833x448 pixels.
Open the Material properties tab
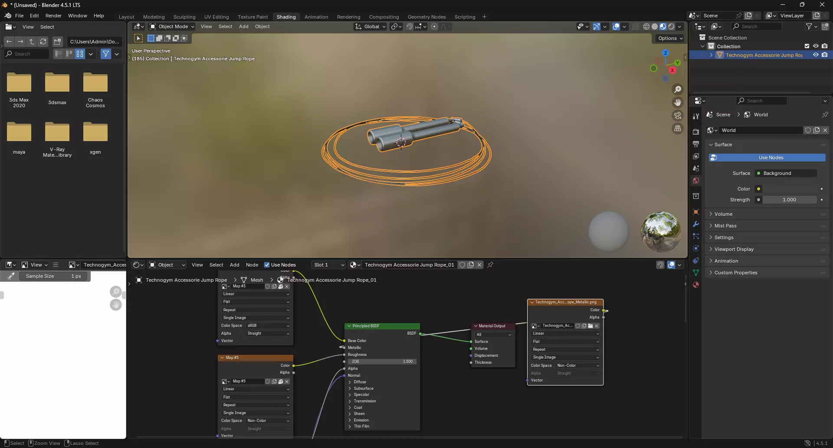click(x=696, y=285)
